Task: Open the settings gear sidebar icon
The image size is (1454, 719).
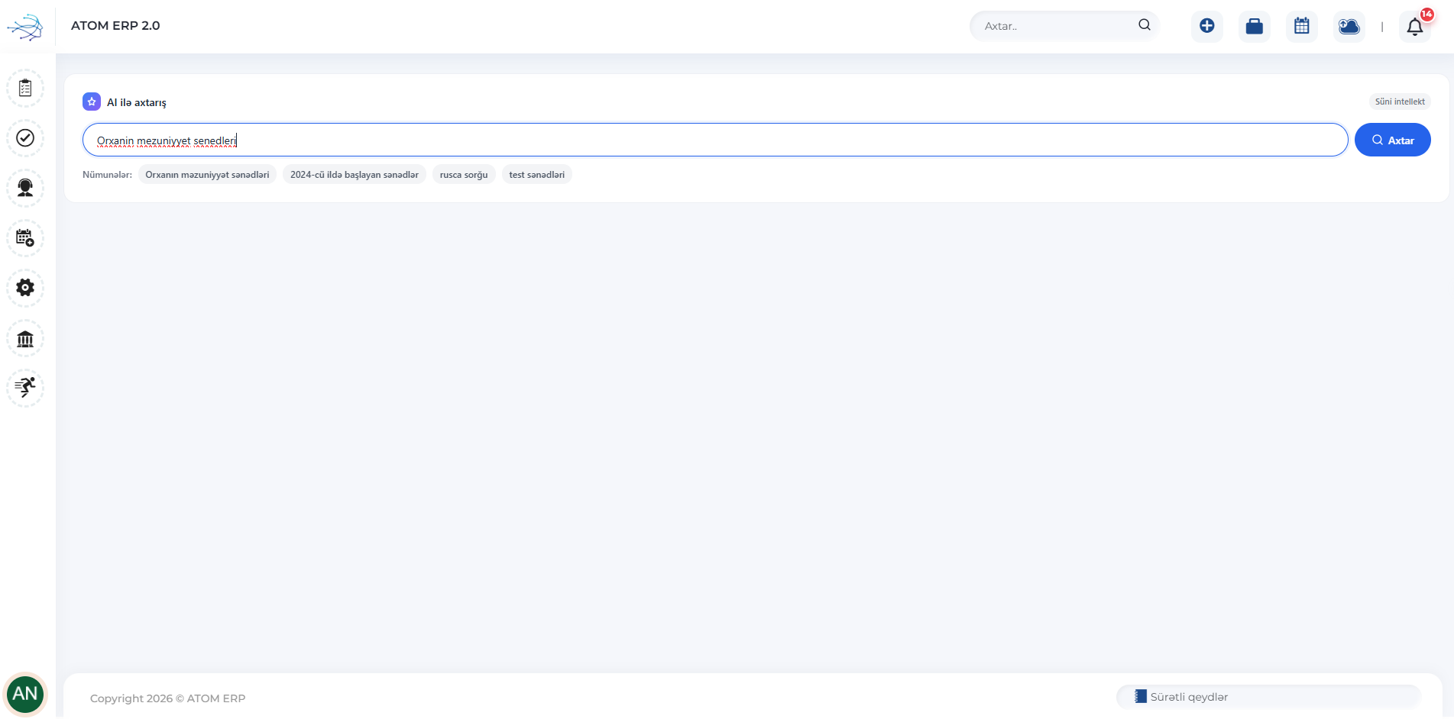Action: click(25, 288)
